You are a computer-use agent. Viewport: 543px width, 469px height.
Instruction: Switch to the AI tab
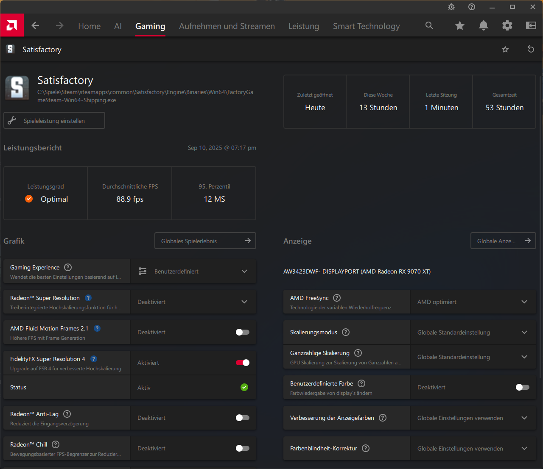118,26
